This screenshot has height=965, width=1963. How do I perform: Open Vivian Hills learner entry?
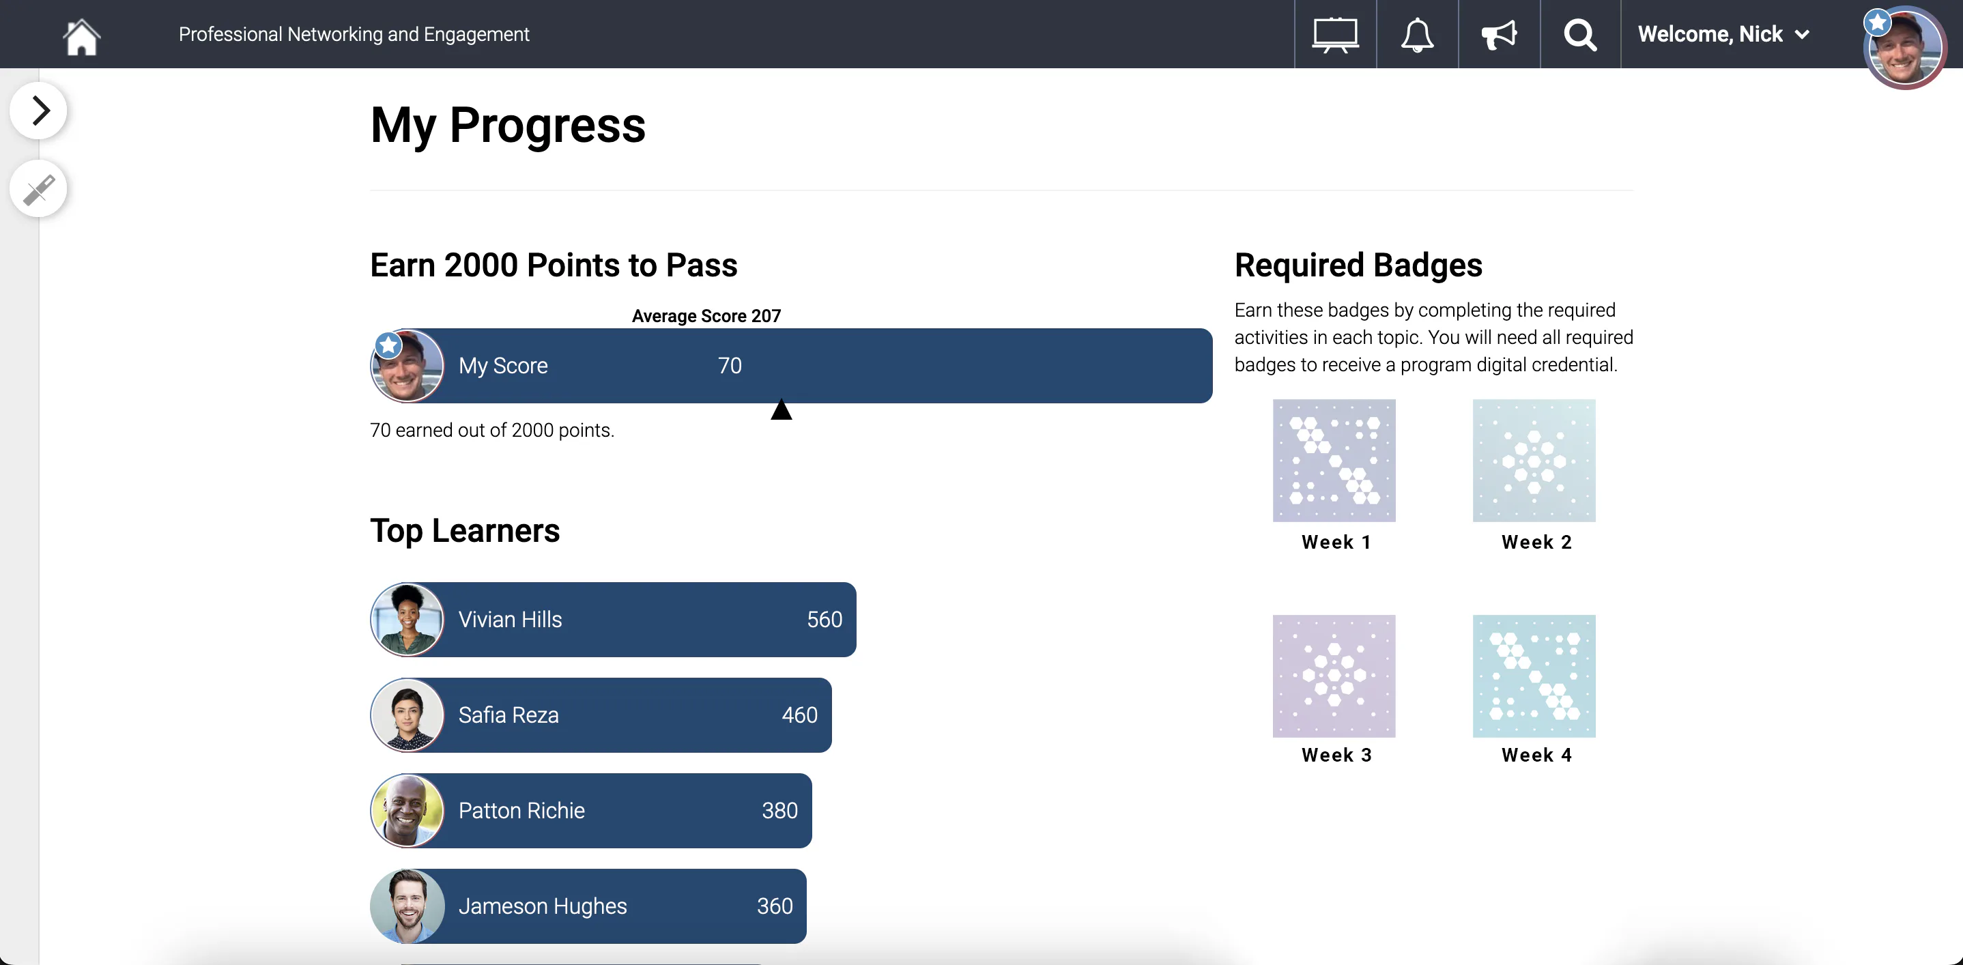pos(614,619)
